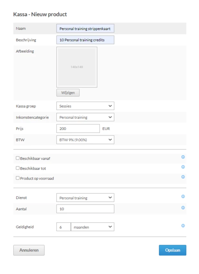Focus the Prijs input field
This screenshot has width=199, height=274.
[78, 128]
